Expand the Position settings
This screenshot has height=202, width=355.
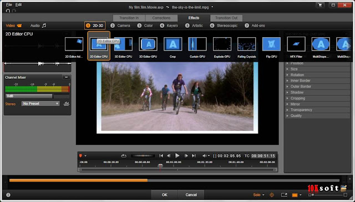pyautogui.click(x=318, y=63)
